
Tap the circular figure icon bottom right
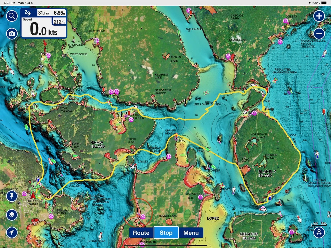coord(319,232)
